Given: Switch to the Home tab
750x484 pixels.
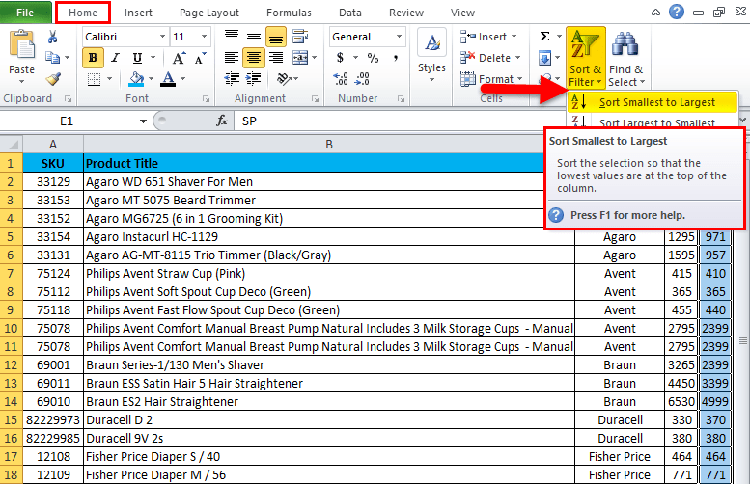Looking at the screenshot, I should click(x=83, y=13).
